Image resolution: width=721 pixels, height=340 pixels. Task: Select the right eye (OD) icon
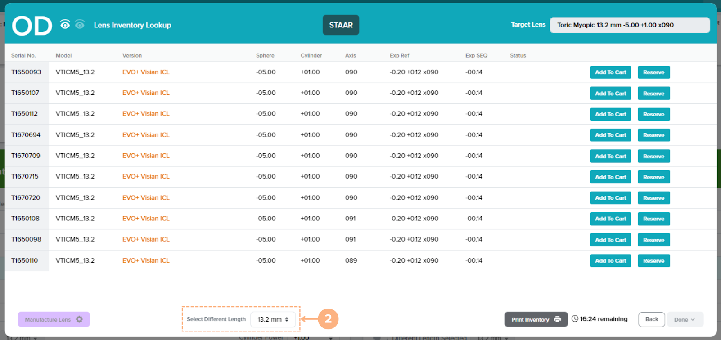[65, 25]
